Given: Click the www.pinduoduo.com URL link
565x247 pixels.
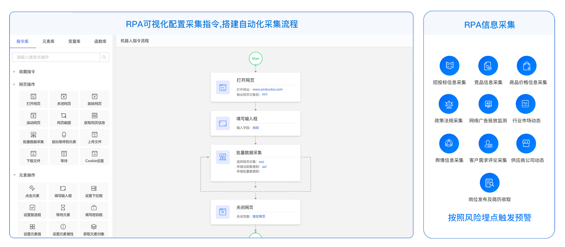Looking at the screenshot, I should [267, 89].
